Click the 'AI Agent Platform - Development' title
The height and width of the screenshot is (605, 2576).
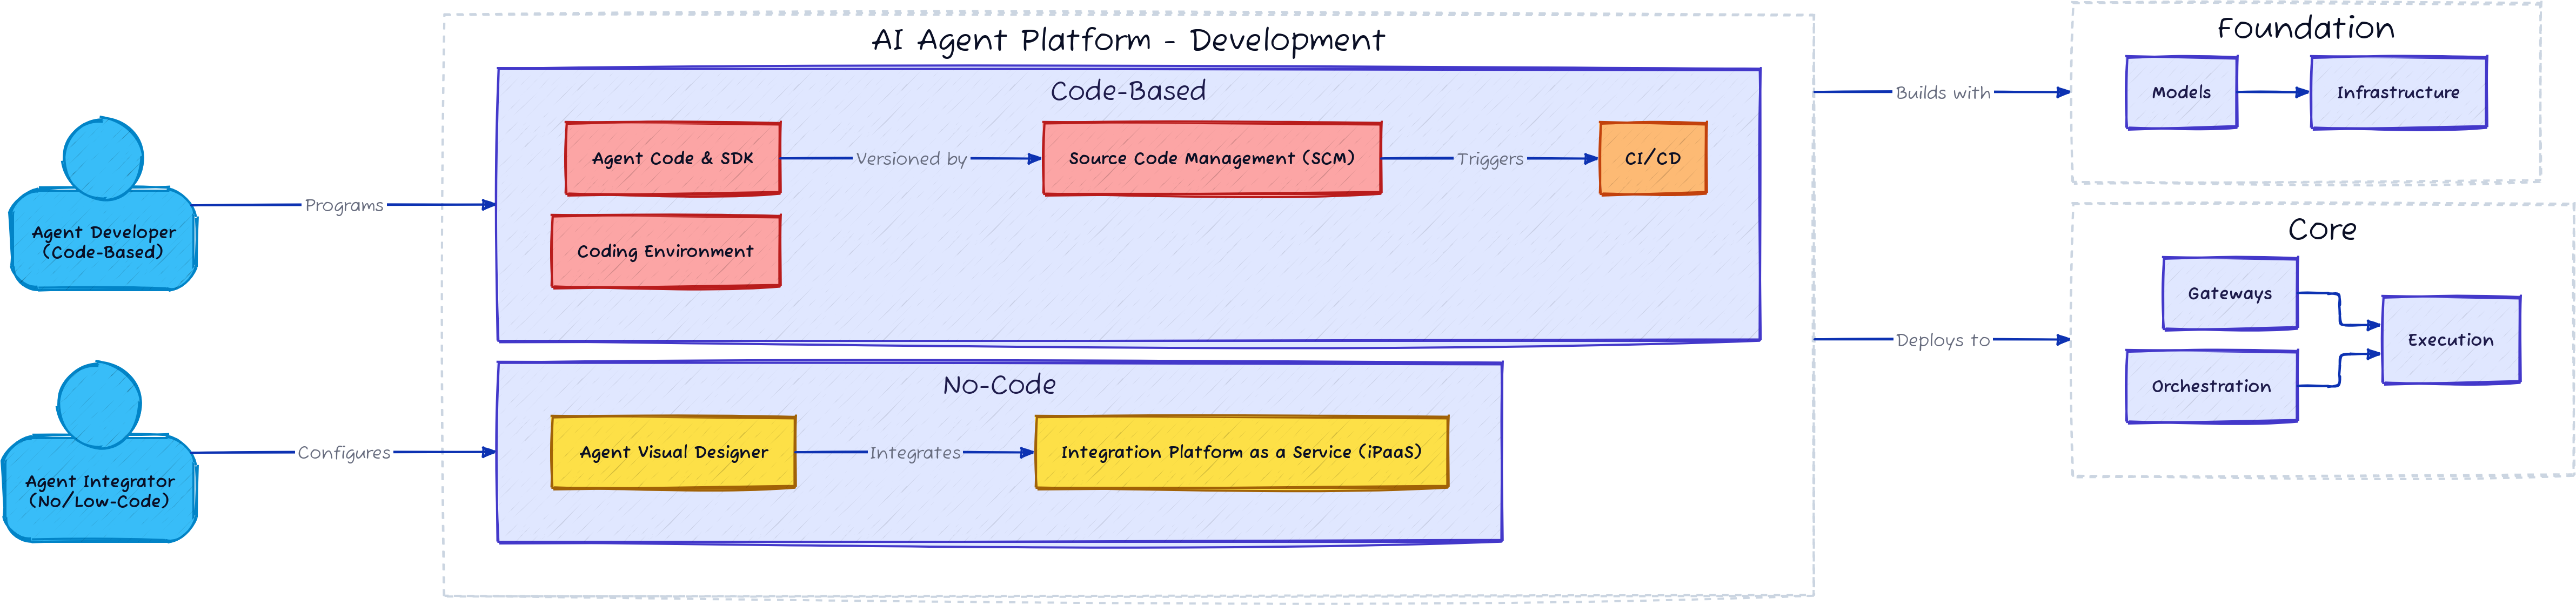(1128, 40)
